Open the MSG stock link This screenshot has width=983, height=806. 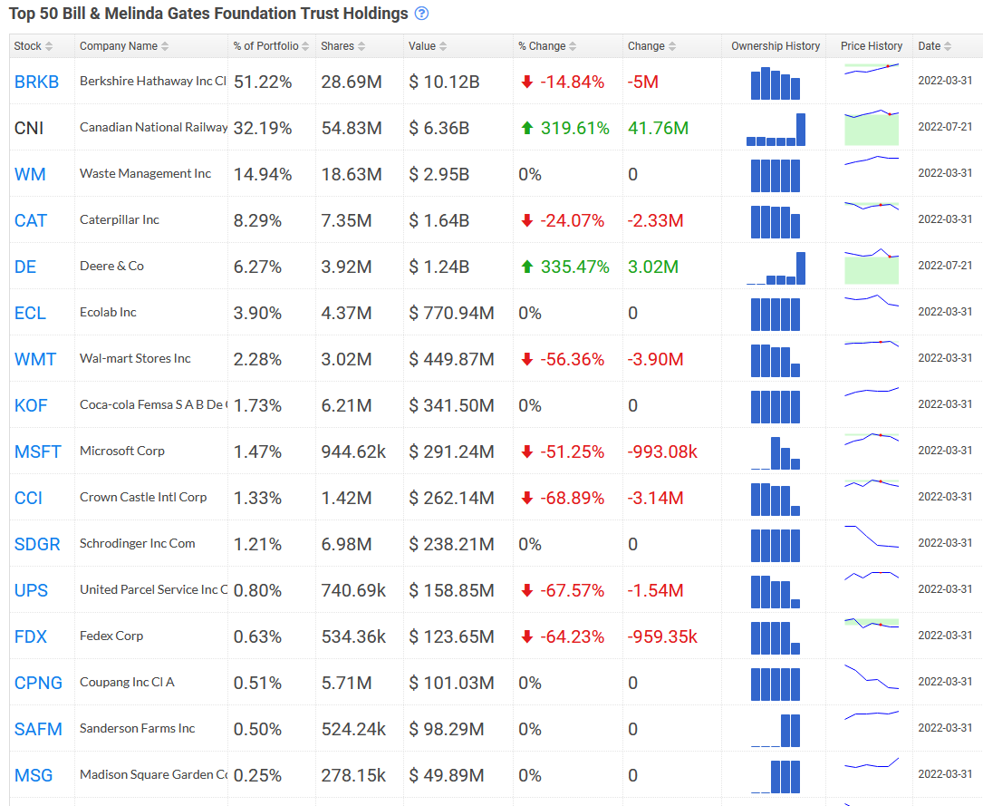pos(34,776)
